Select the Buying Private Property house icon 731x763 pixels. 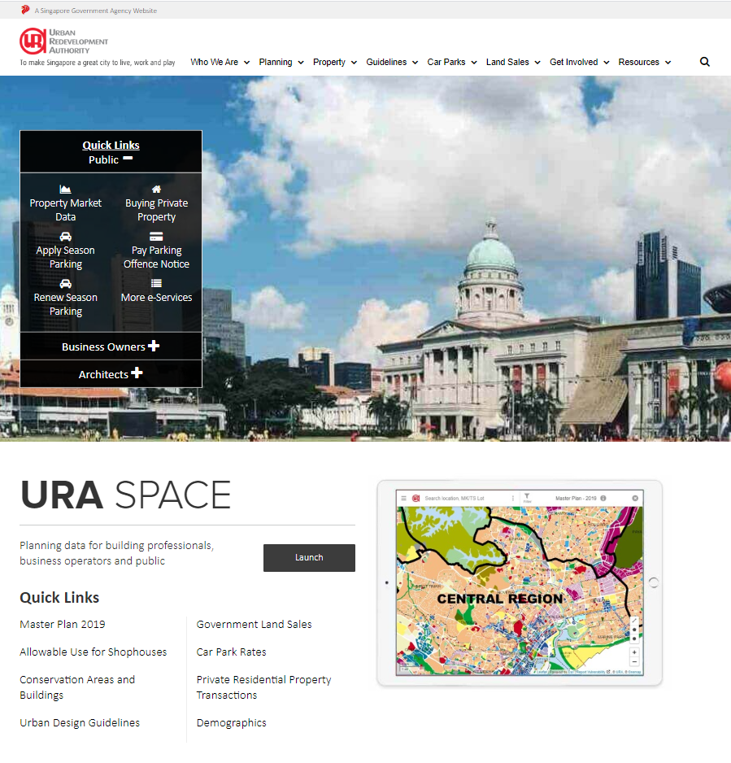click(156, 189)
